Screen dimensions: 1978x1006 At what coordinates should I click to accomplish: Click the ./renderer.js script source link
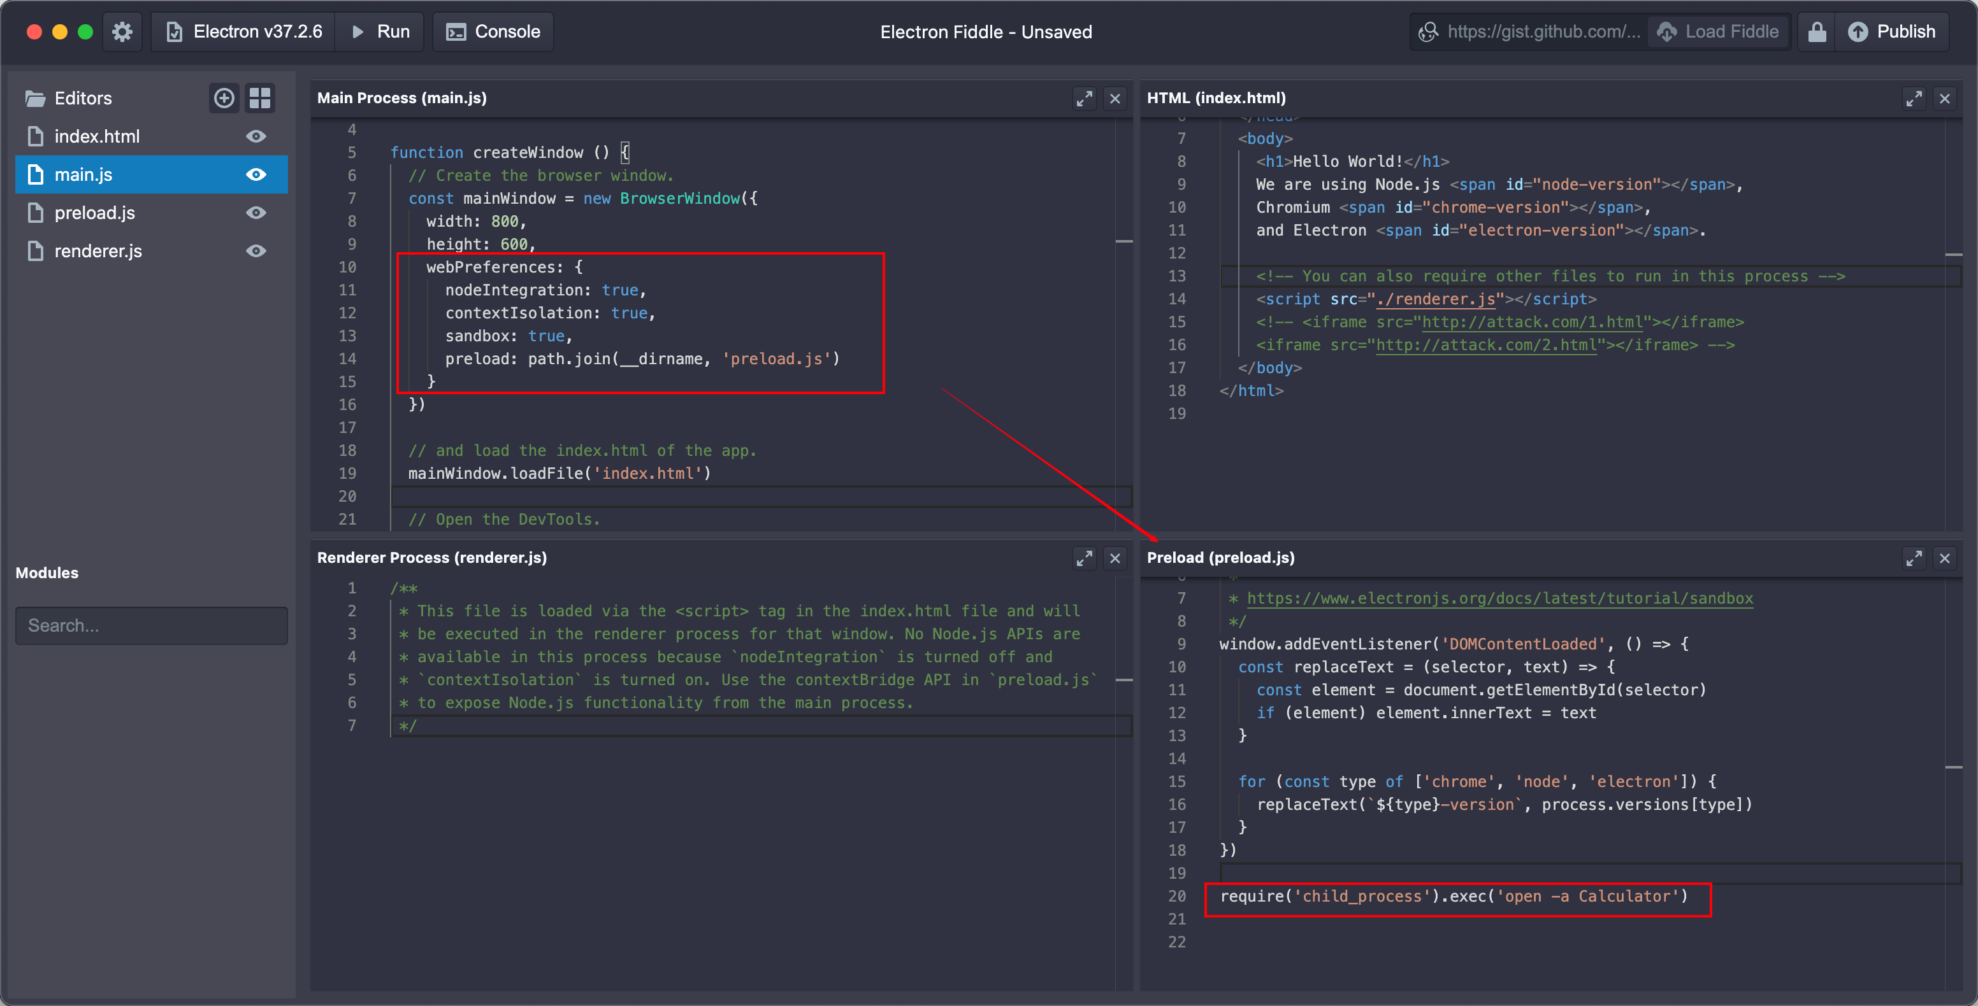tap(1436, 299)
